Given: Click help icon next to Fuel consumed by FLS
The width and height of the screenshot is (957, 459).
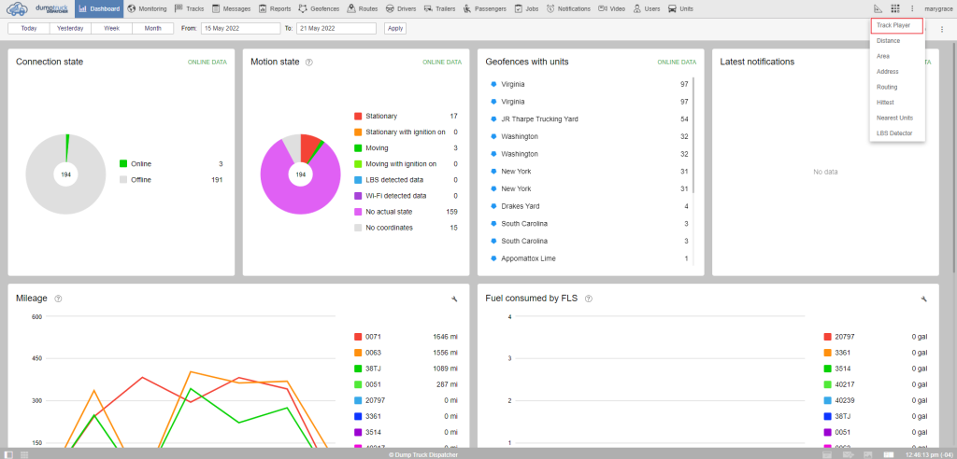Looking at the screenshot, I should pos(589,299).
